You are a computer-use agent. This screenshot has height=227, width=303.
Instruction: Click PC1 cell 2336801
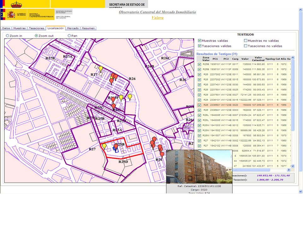[215, 110]
